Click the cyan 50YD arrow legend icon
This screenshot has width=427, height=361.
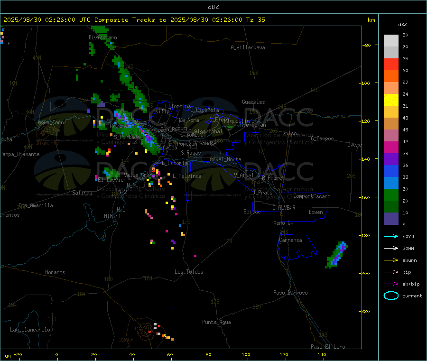tap(391, 236)
